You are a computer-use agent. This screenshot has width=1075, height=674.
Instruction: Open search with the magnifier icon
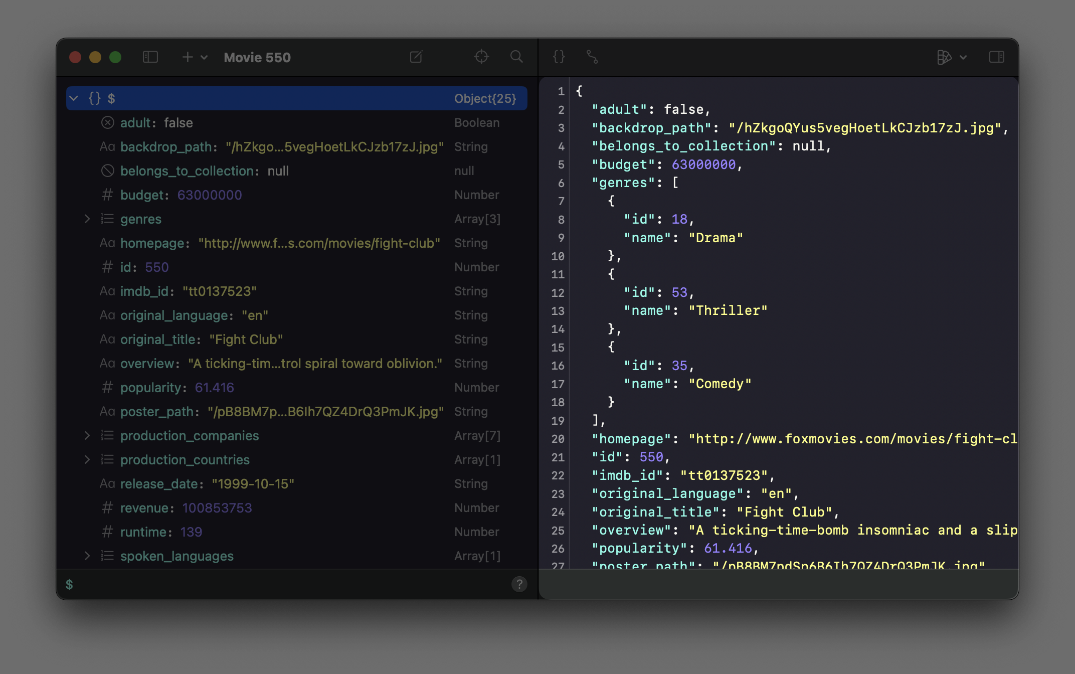pos(516,57)
